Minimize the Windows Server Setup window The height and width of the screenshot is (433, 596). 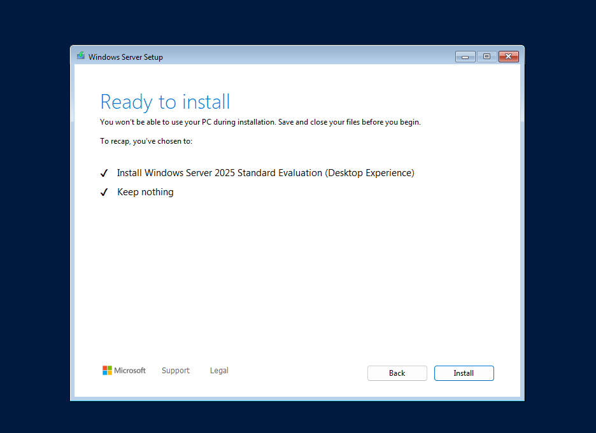point(465,57)
